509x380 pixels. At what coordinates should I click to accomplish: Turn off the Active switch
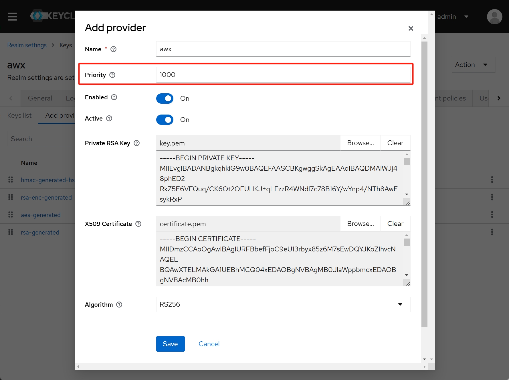point(165,120)
